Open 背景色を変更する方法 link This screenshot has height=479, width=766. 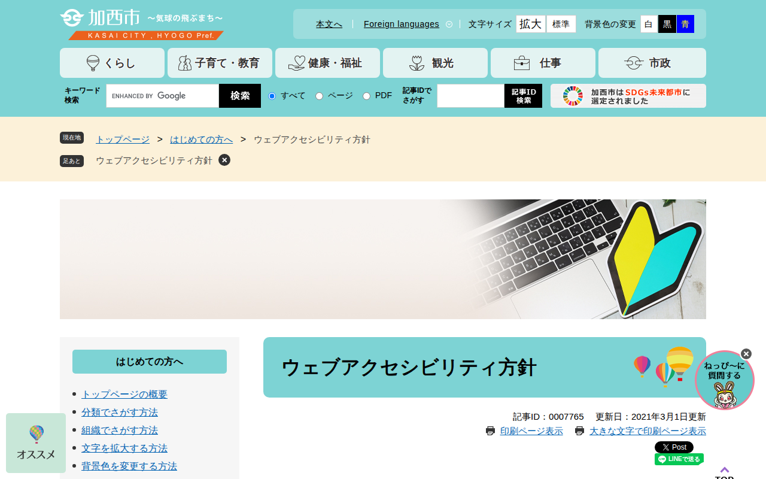[129, 466]
